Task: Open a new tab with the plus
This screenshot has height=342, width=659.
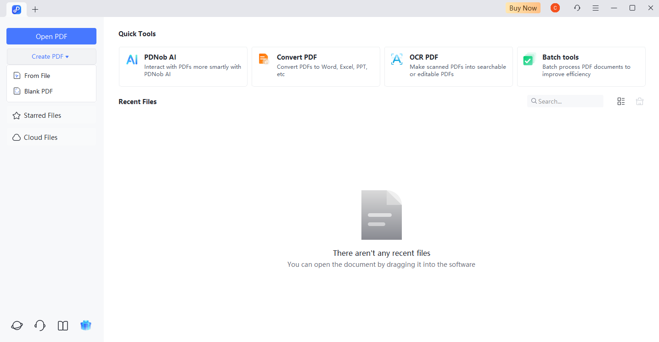Action: click(x=35, y=9)
